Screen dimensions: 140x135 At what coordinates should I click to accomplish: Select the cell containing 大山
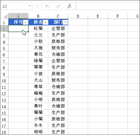tap(38, 80)
